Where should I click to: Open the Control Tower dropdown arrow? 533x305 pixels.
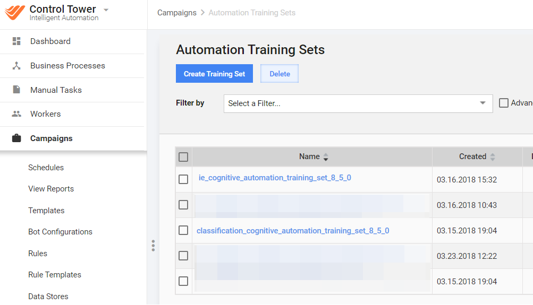pyautogui.click(x=106, y=10)
